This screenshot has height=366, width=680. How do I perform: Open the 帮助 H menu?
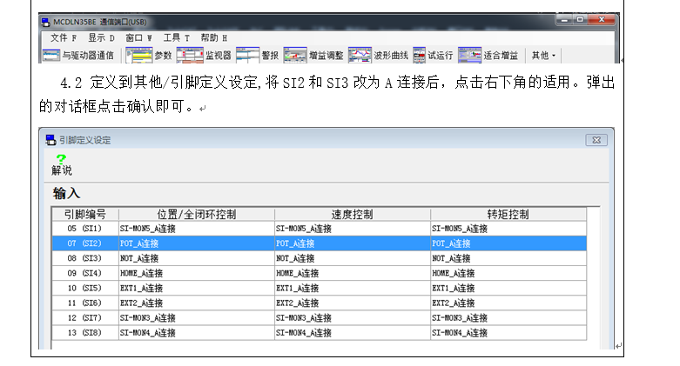(x=213, y=37)
